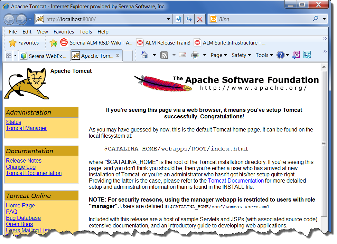Open the Open Bugs link
This screenshot has width=337, height=244.
19,224
